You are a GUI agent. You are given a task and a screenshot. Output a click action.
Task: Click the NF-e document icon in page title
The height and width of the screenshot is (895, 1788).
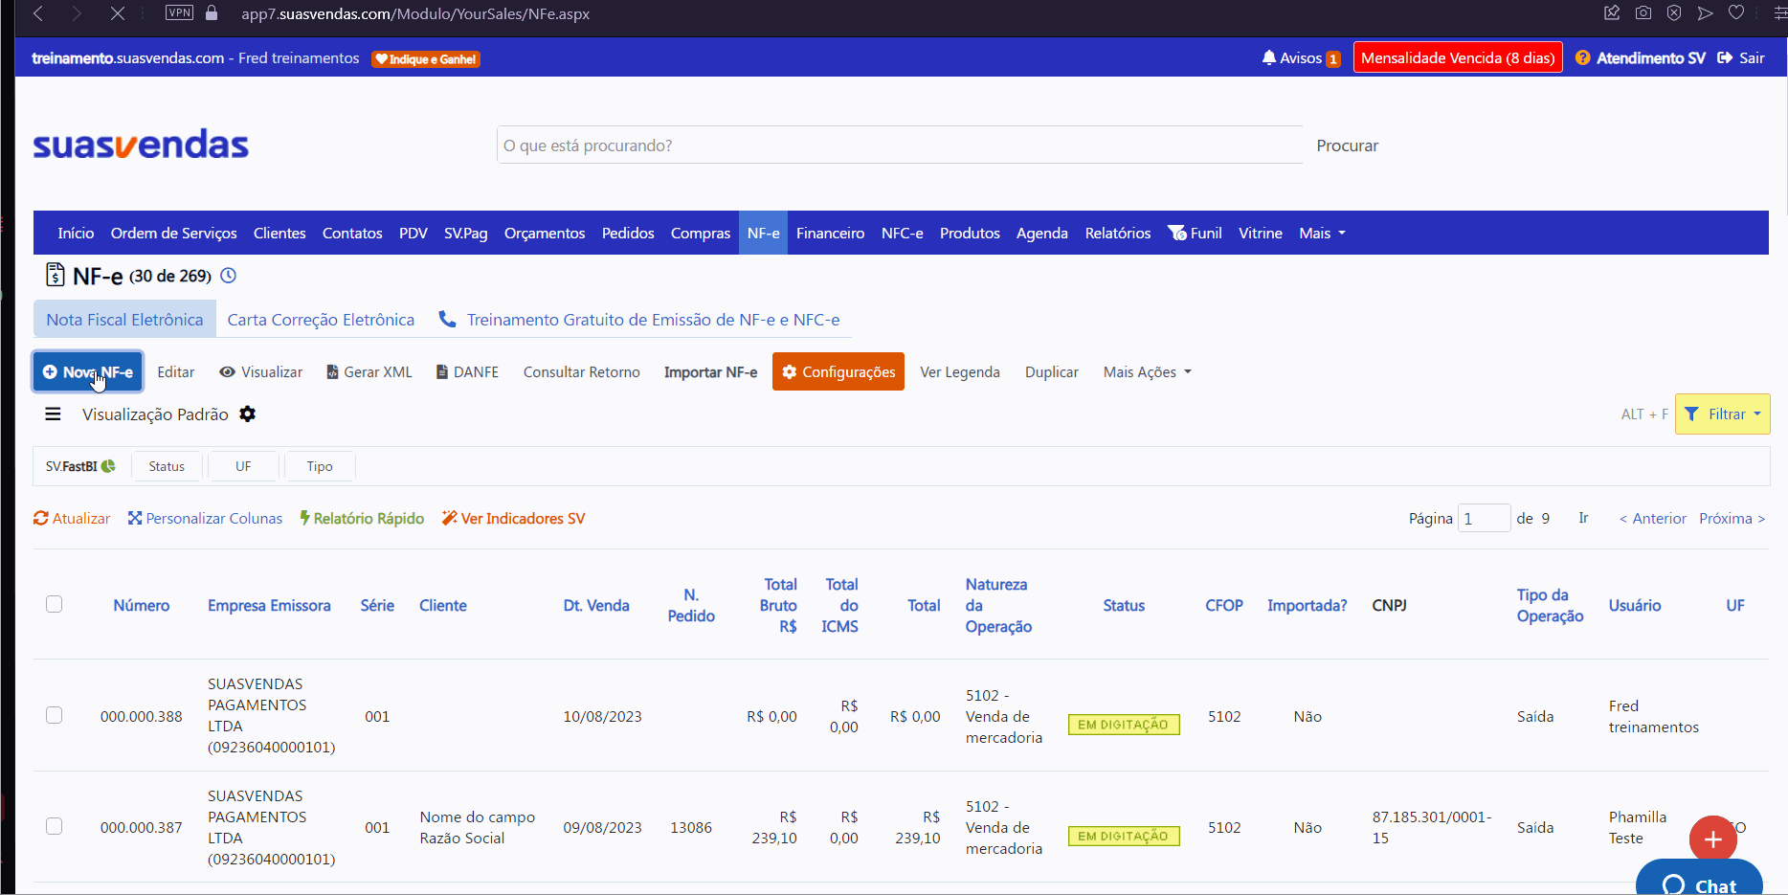(56, 276)
